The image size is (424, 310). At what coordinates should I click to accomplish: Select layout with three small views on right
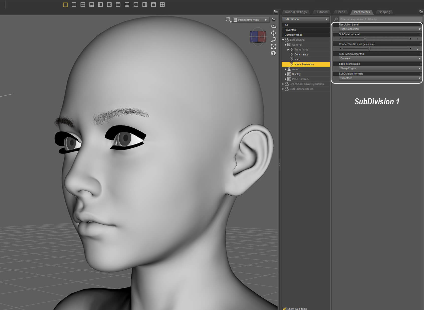pyautogui.click(x=145, y=5)
